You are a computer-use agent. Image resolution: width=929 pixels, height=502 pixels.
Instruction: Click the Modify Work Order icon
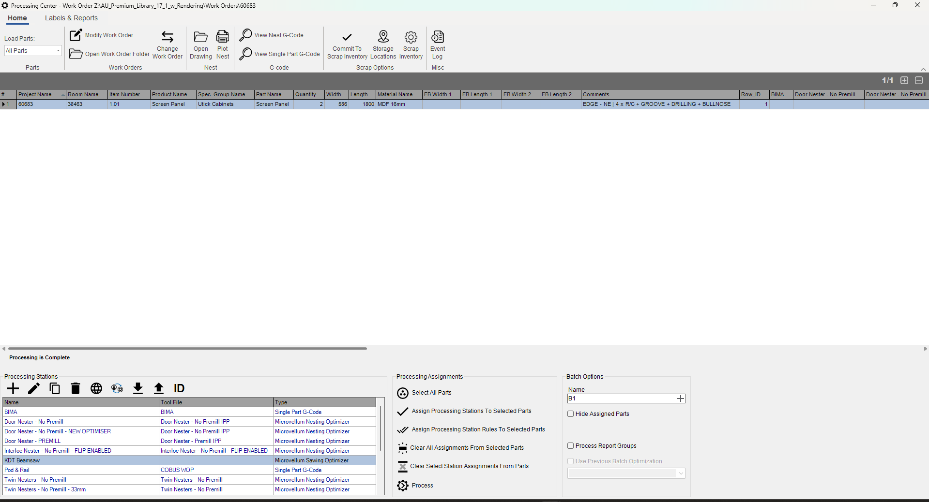coord(76,35)
